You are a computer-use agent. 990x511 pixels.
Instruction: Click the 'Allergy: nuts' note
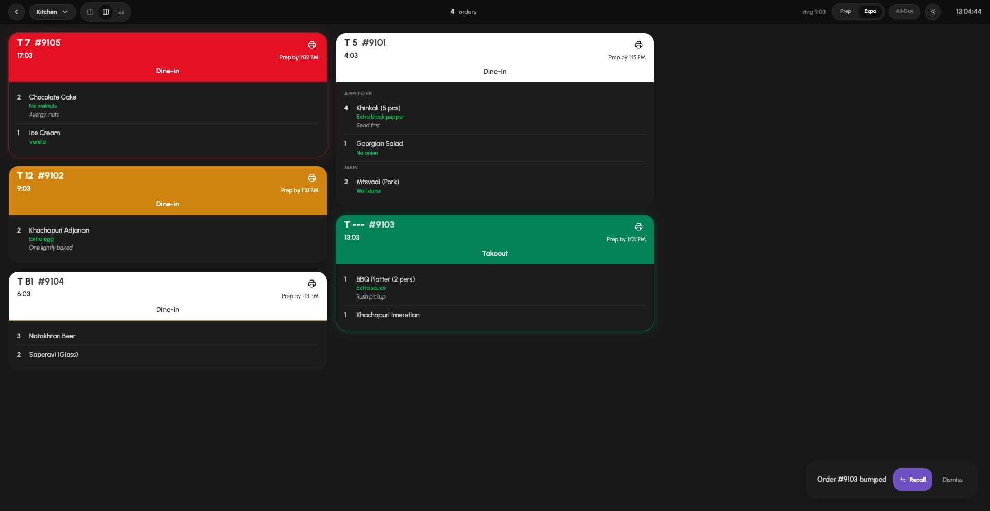coord(44,115)
